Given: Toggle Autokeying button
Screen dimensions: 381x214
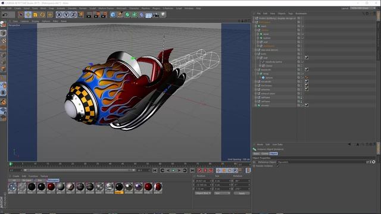Looking at the screenshot, I should tap(205, 171).
